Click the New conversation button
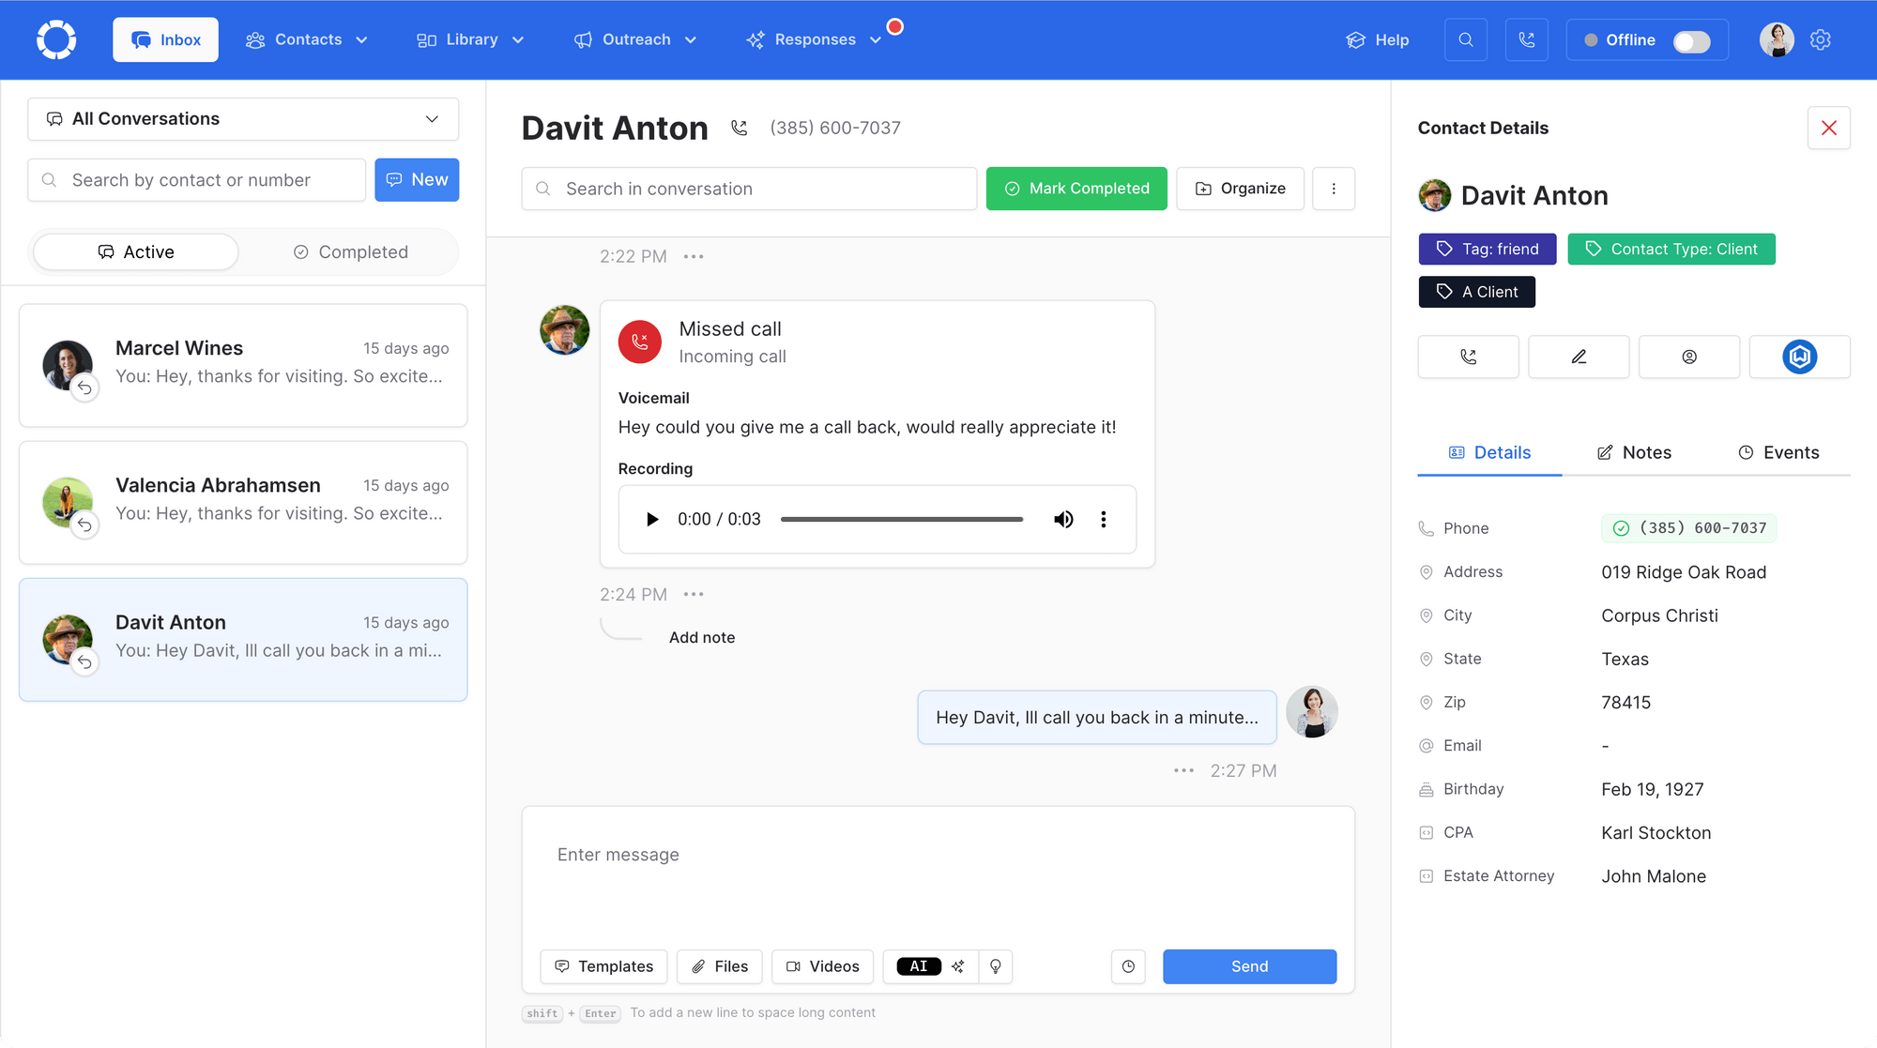1877x1048 pixels. click(417, 179)
